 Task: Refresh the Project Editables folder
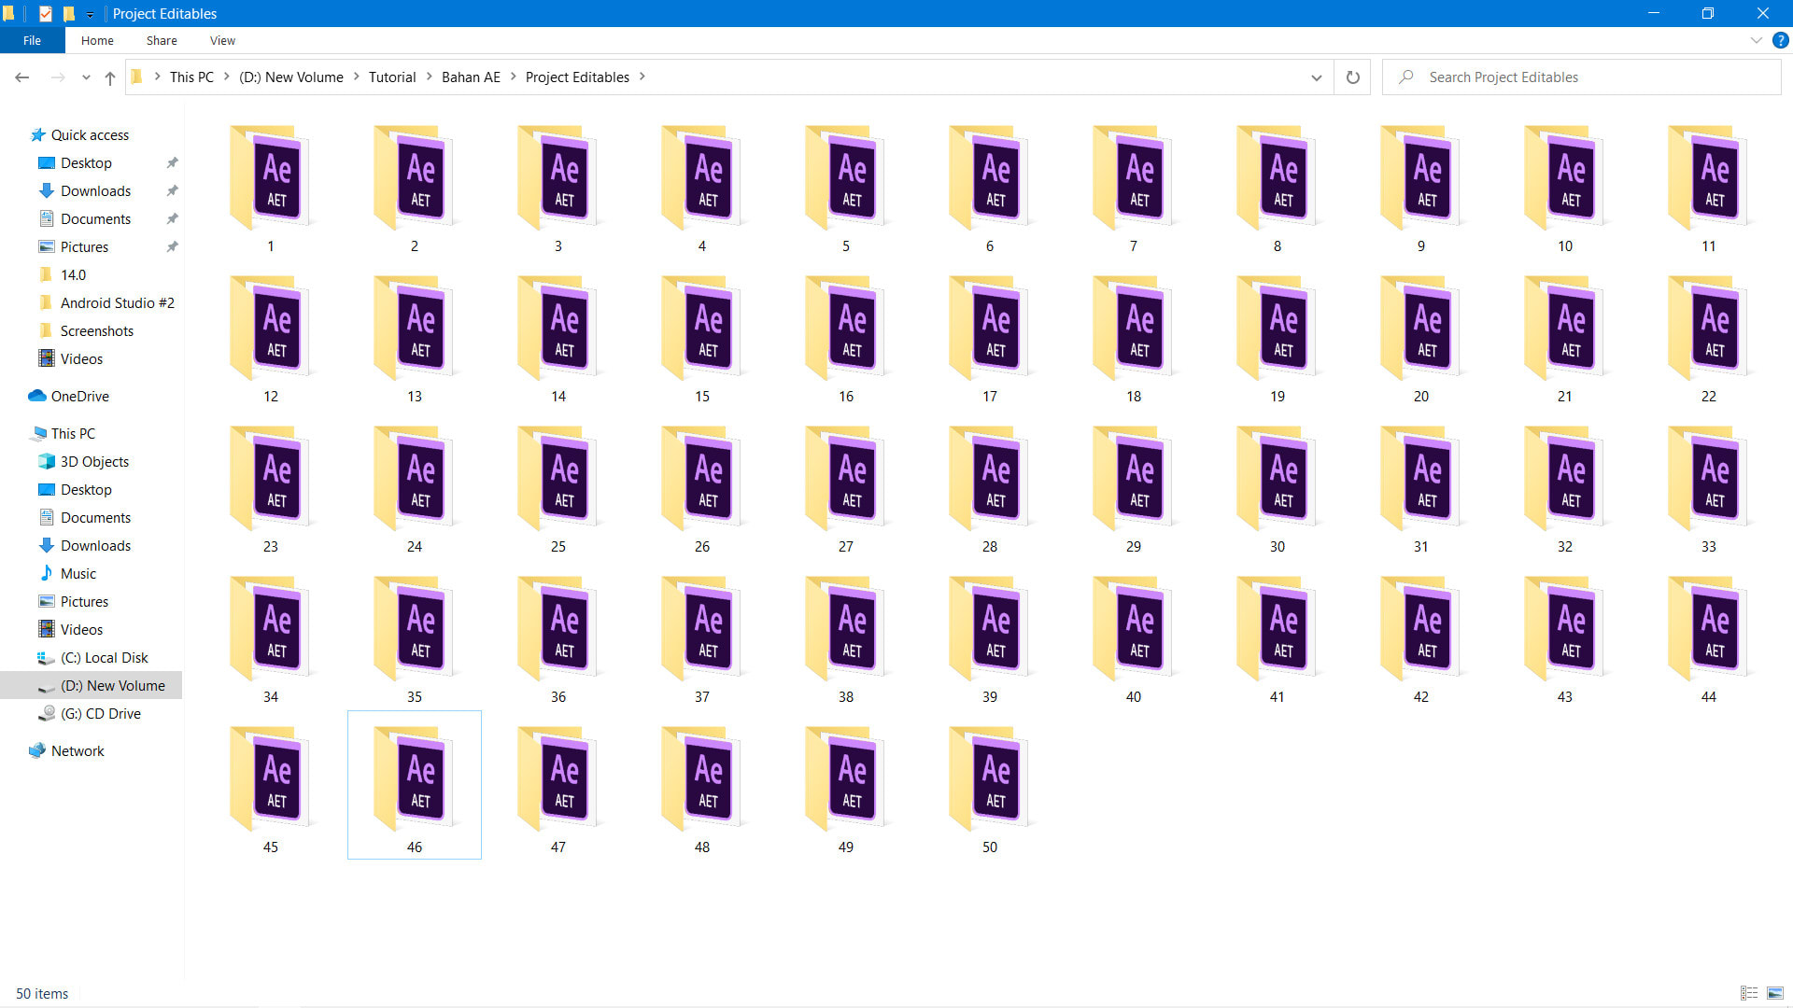click(x=1352, y=77)
